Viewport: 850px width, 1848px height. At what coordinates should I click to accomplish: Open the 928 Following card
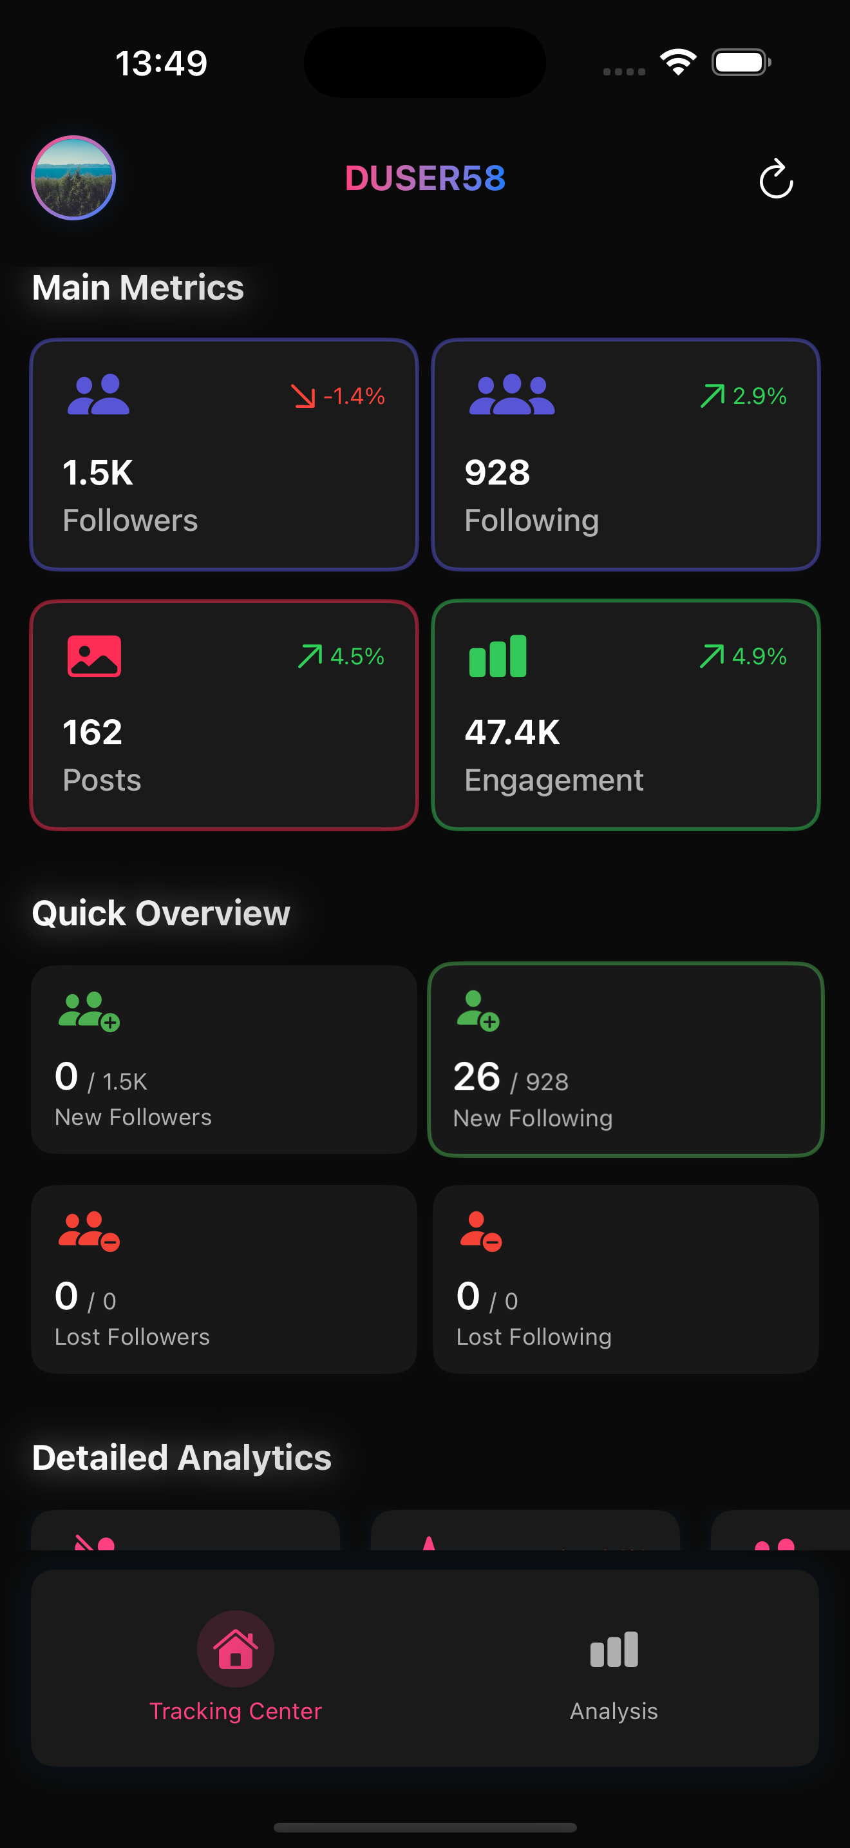point(626,454)
